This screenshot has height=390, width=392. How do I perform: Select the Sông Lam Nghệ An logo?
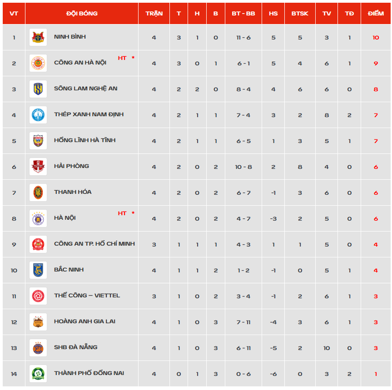coord(38,89)
